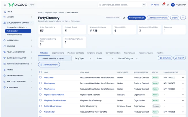Toggle the select-all checkbox in table header
Viewport: 188px width, 117px height.
click(40, 72)
